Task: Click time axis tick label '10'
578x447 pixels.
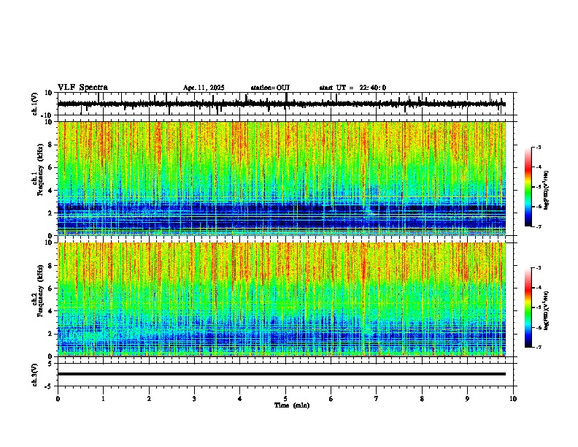Action: 513,399
